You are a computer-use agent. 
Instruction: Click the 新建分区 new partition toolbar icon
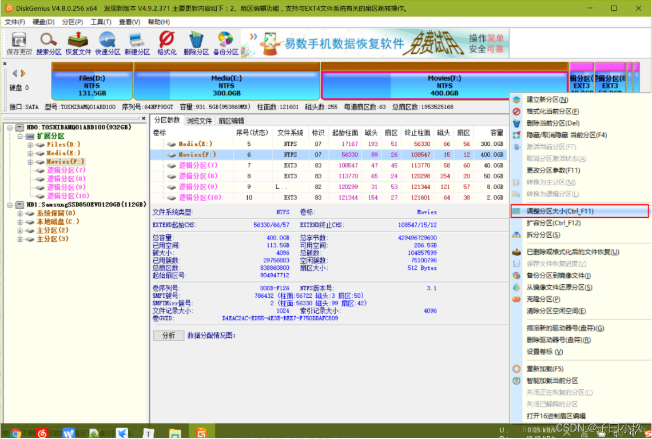137,43
